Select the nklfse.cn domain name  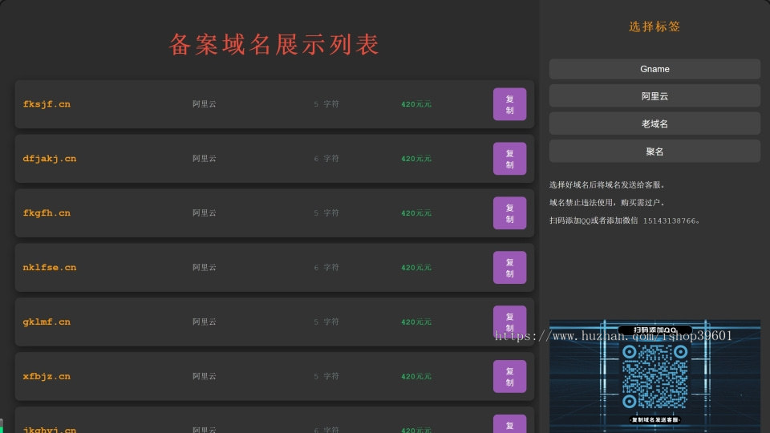click(50, 268)
